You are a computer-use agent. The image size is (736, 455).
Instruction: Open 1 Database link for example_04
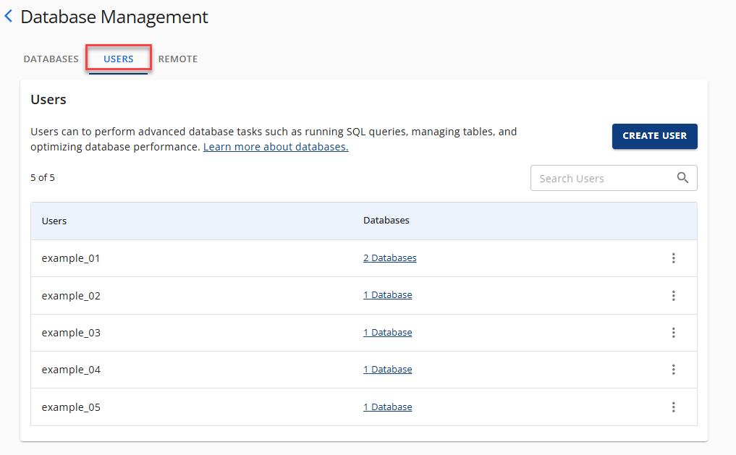tap(387, 369)
